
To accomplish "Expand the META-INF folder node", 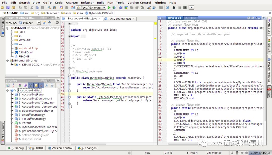I will pos(12,40).
